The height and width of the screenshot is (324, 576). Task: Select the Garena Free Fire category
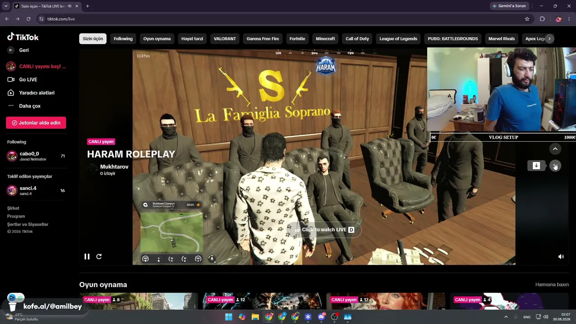[263, 39]
